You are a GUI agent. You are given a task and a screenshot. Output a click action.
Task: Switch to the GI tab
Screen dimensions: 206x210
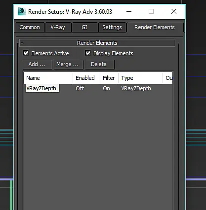click(x=84, y=27)
